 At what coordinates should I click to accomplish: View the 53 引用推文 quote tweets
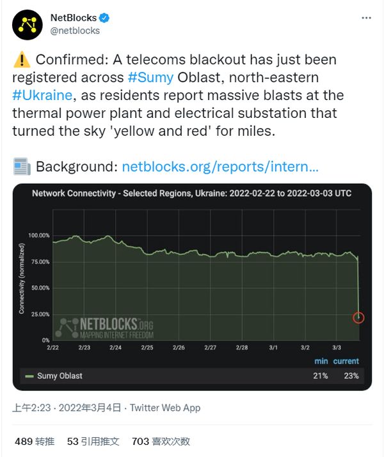point(93,441)
